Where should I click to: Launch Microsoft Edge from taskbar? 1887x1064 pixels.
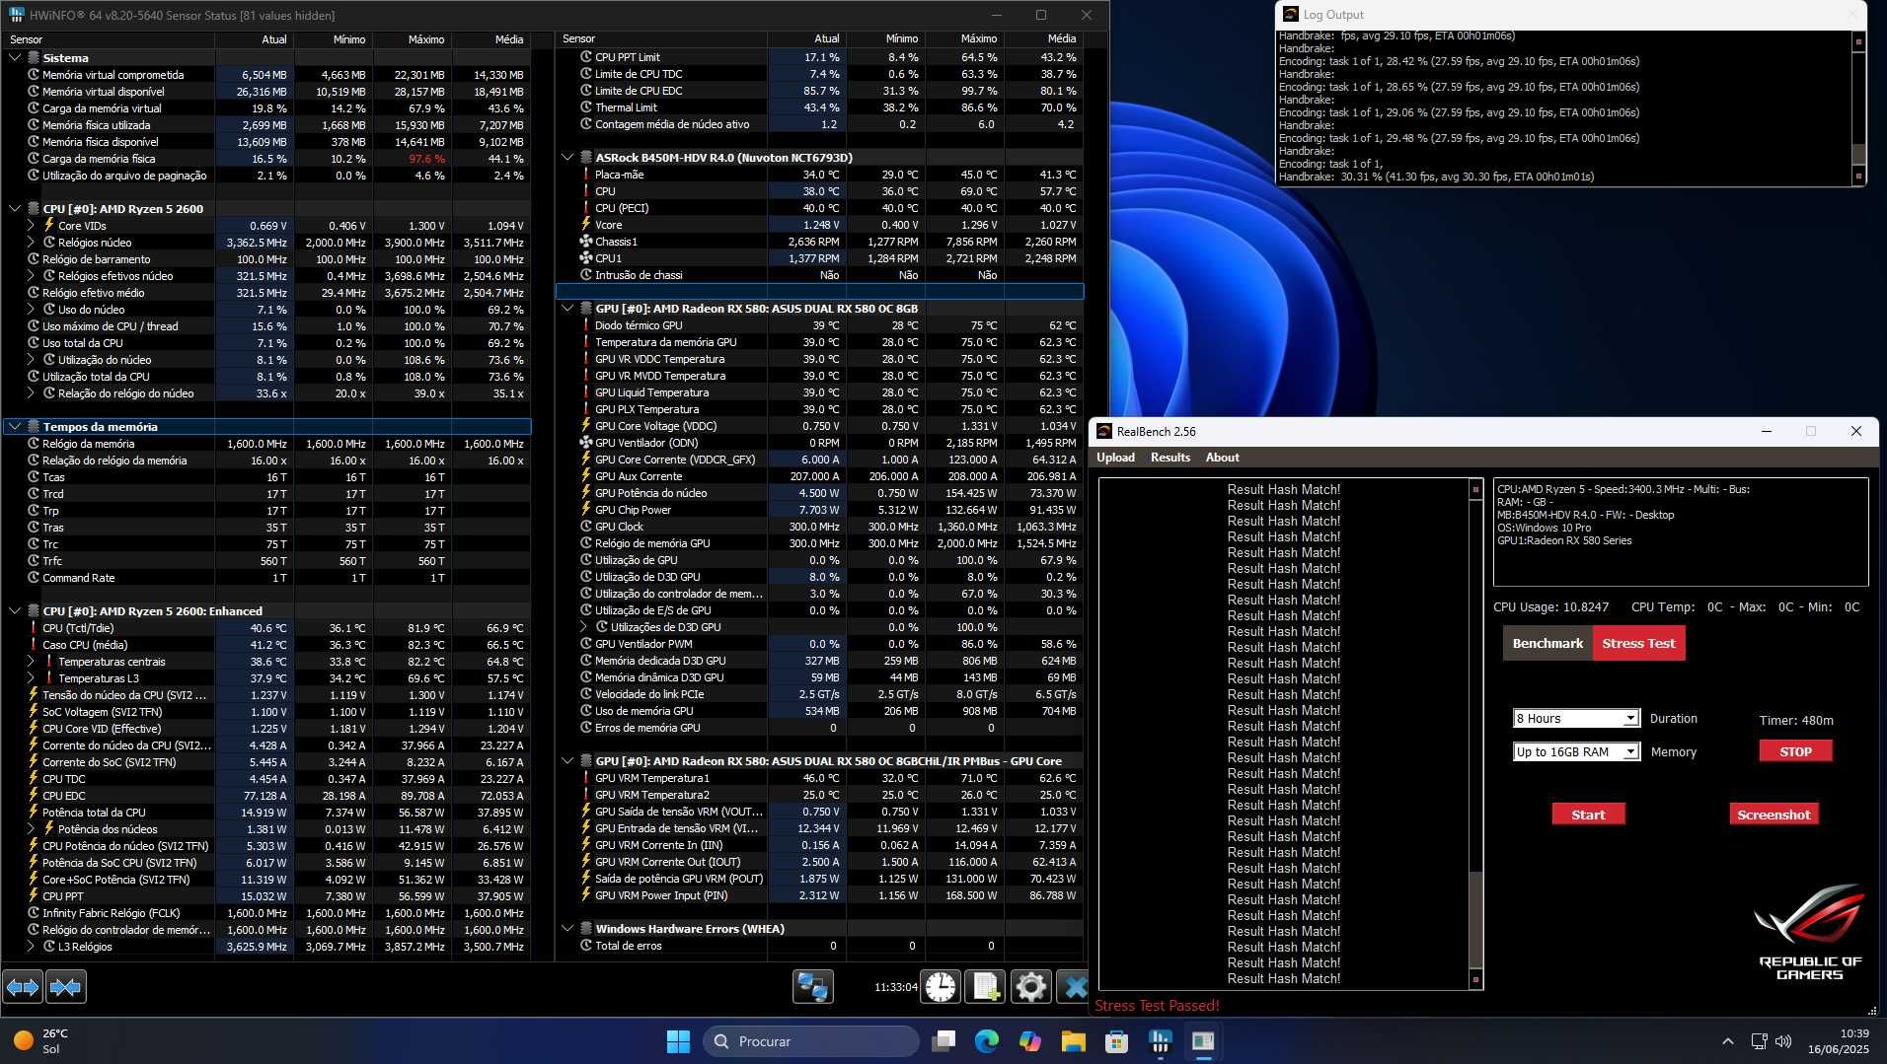point(987,1041)
